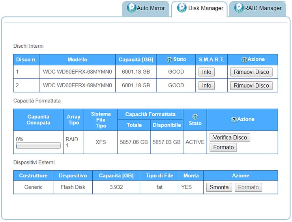Click the Auto Mirror tab icon
Screen dimensions: 292x222
click(x=131, y=8)
